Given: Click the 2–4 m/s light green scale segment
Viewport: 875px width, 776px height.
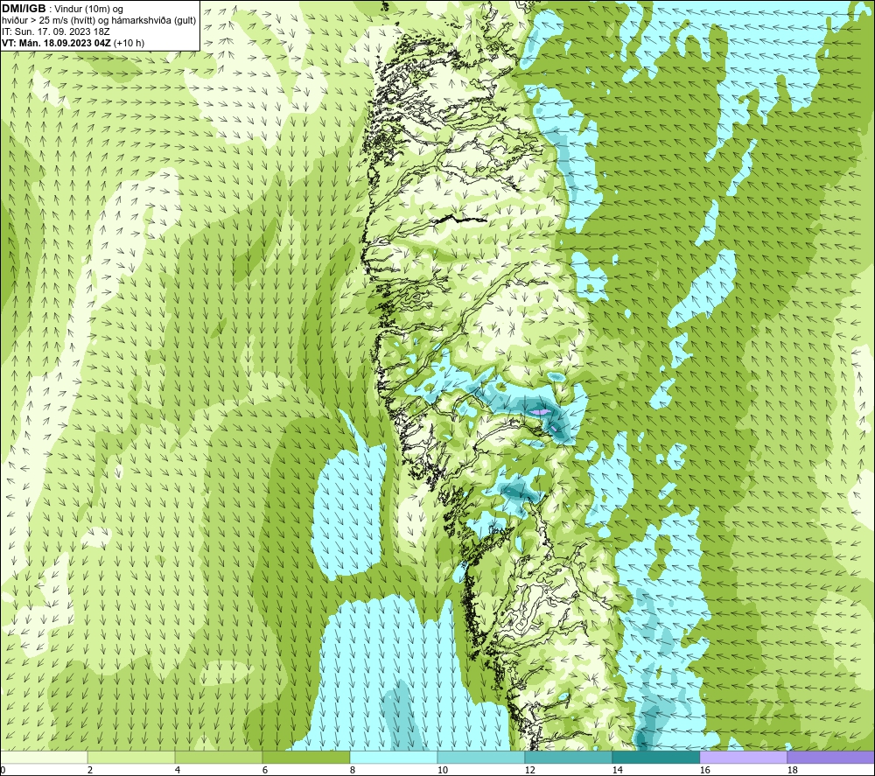Looking at the screenshot, I should click(132, 758).
